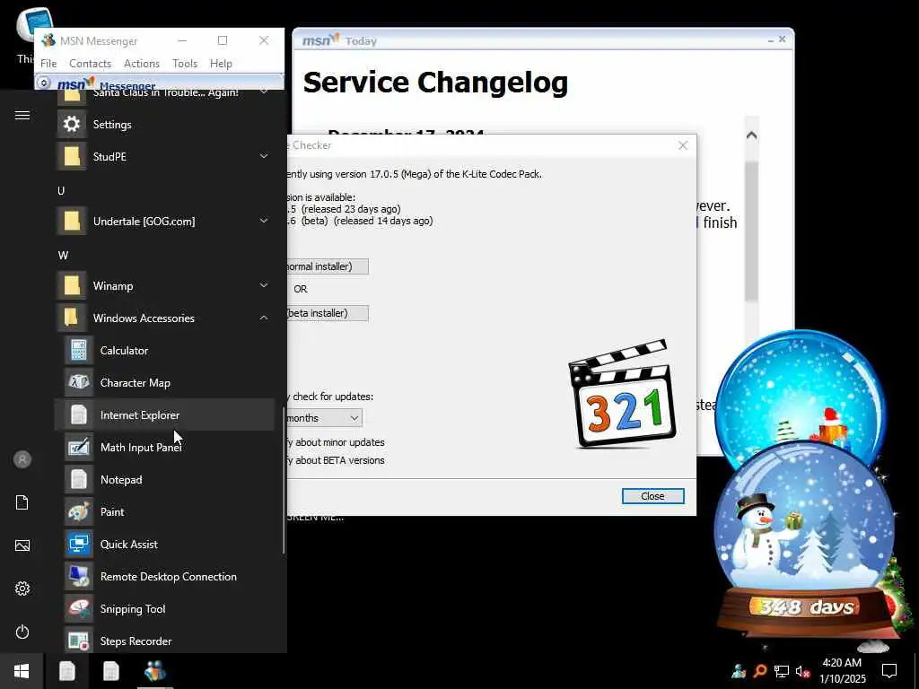This screenshot has height=689, width=919.
Task: Expand the Winamp folder
Action: coord(264,285)
